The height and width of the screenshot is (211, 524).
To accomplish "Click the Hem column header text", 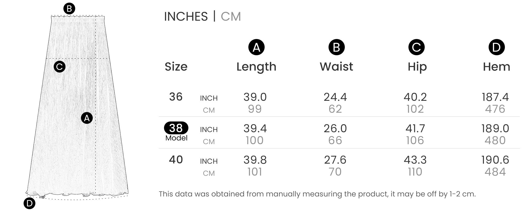I will (x=496, y=67).
